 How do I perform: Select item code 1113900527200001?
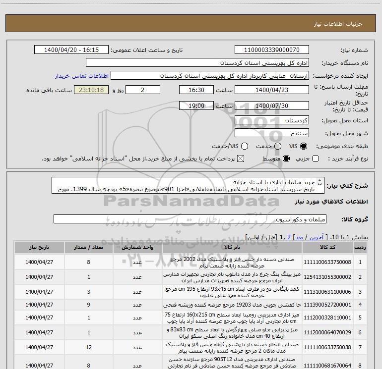(327, 305)
